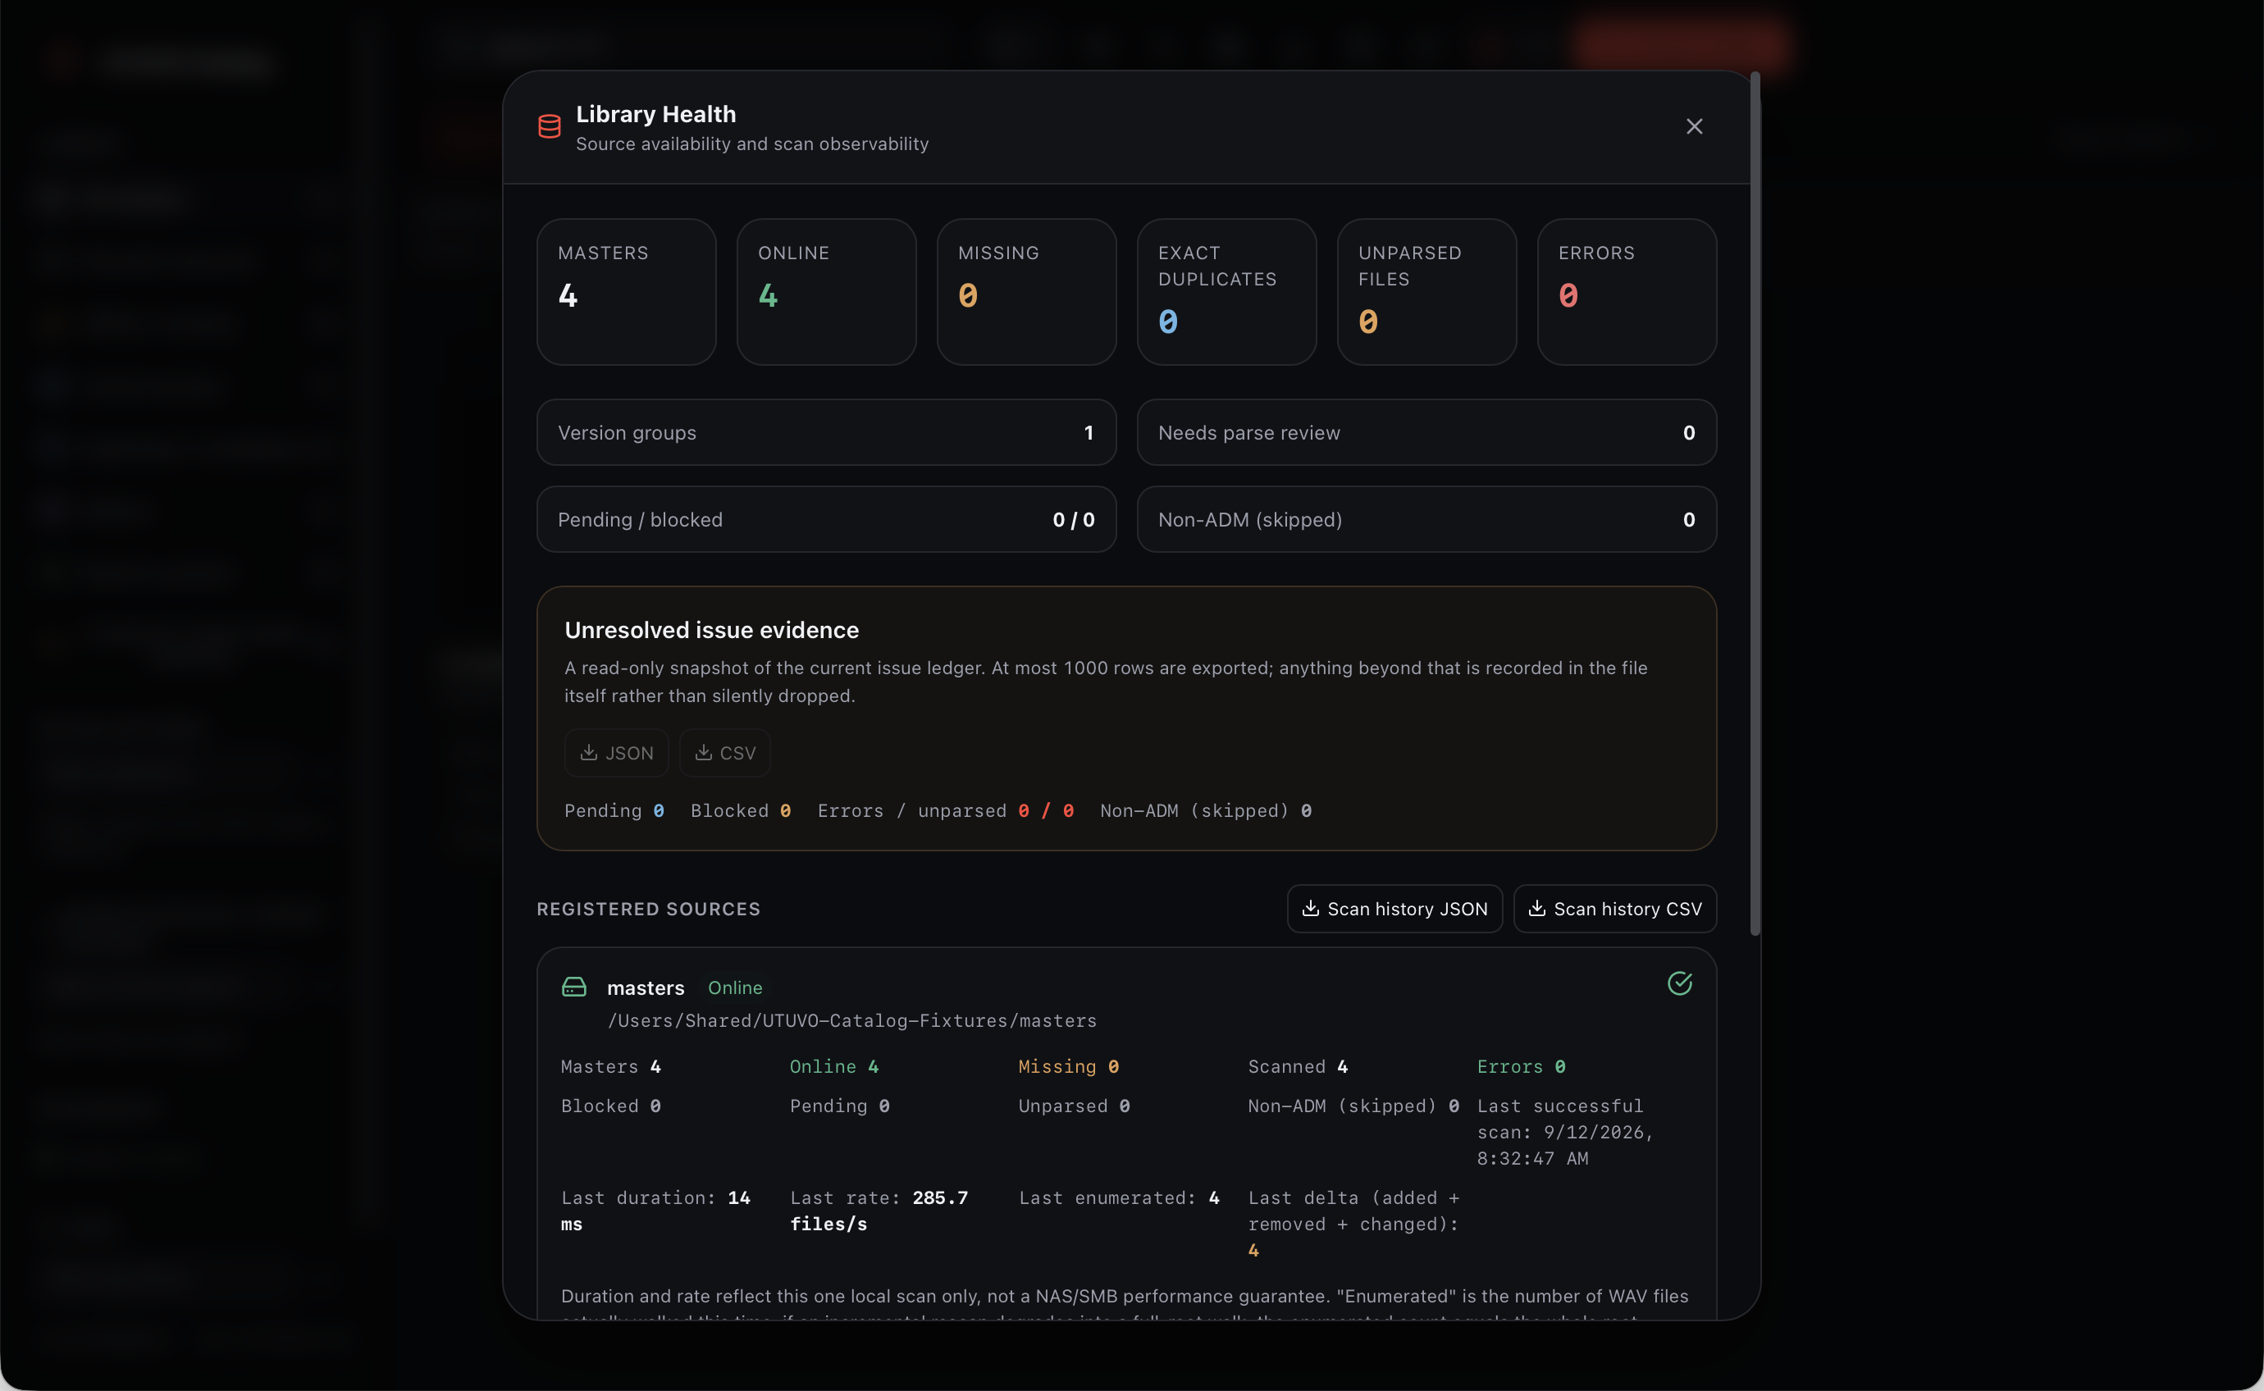
Task: Select the Missing count card
Action: (1027, 292)
